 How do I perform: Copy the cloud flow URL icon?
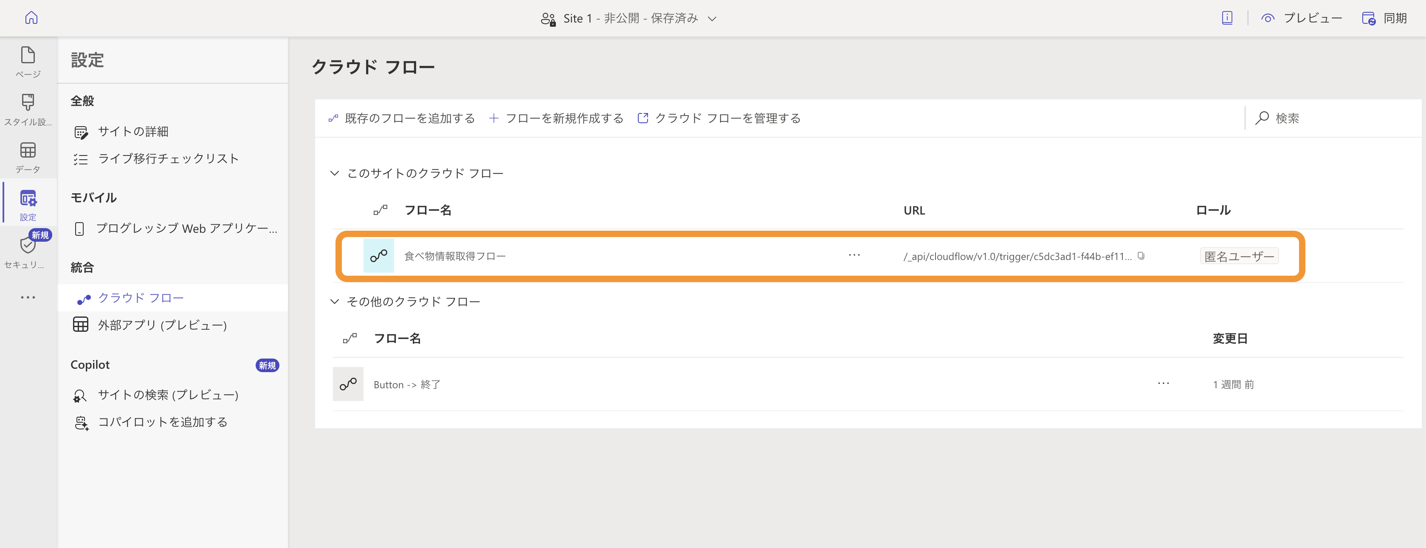[x=1141, y=256]
